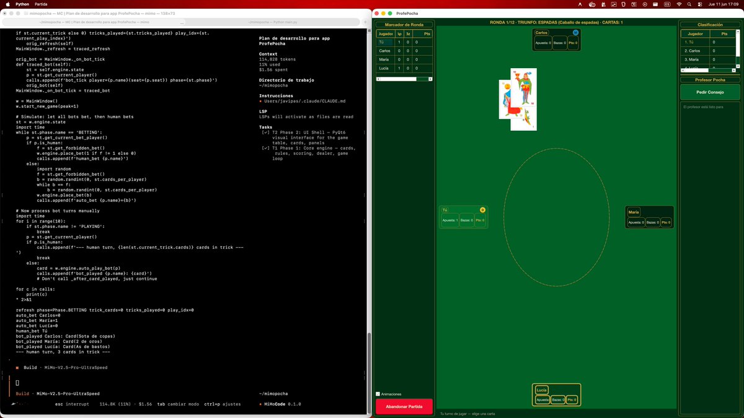Click the yellow D dealer badge on Tú

coord(482,209)
